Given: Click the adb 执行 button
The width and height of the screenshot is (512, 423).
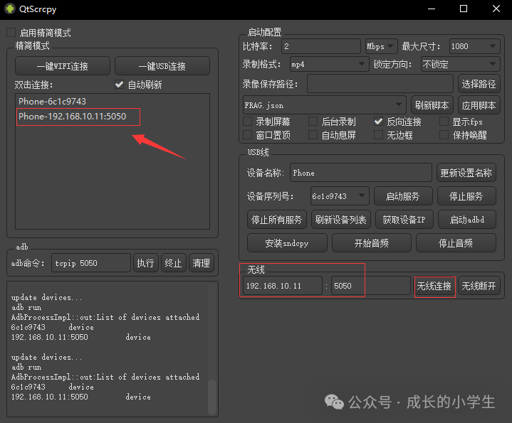Looking at the screenshot, I should click(146, 262).
